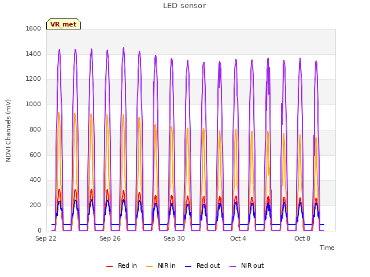Click the orange color swatch for NIR in
Image resolution: width=370 pixels, height=277 pixels.
click(x=150, y=267)
